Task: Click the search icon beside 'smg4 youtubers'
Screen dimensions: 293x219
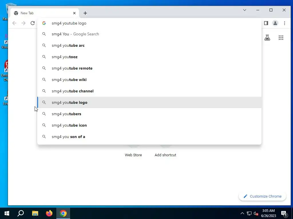Action: 44,114
